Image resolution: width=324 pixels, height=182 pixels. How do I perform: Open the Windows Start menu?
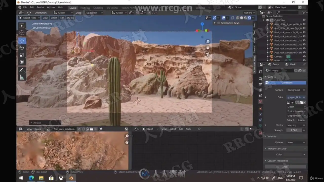point(21,178)
